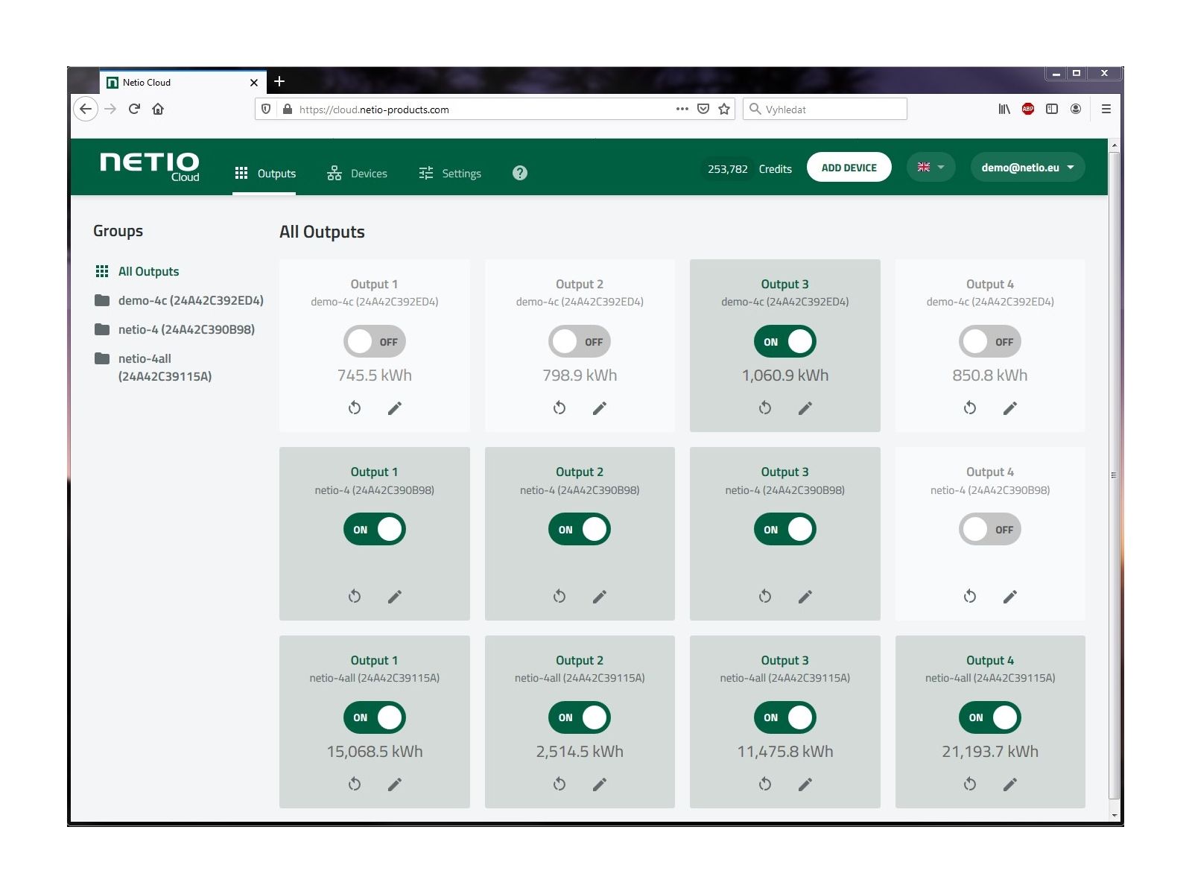Edit Output 2 of netio-4

coord(600,596)
